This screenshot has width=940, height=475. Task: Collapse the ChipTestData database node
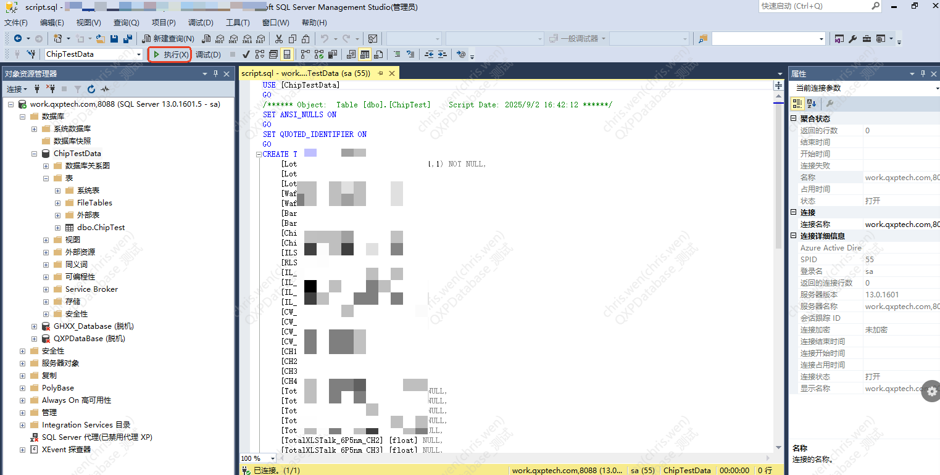coord(34,153)
